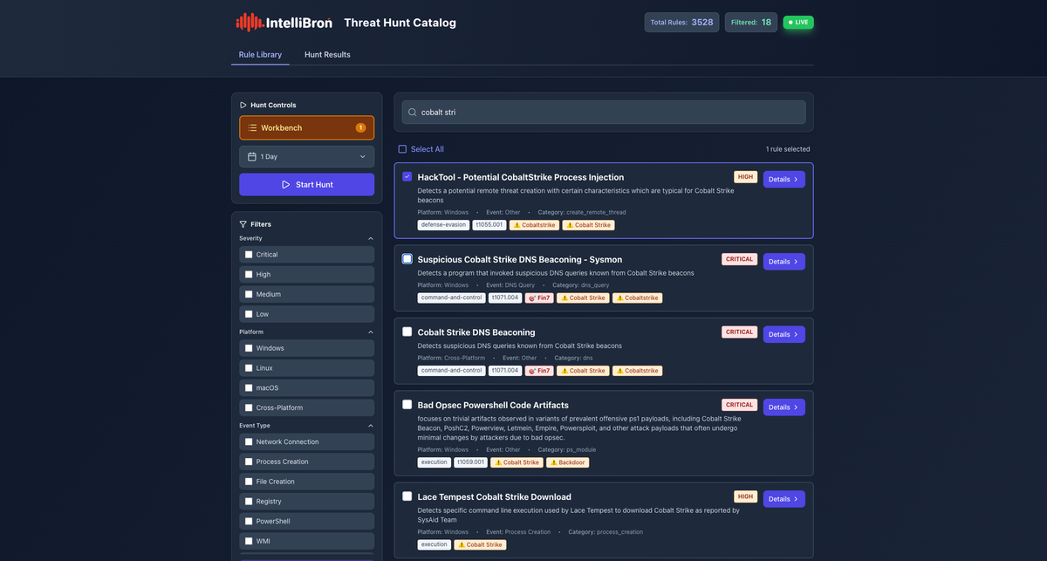
Task: Click the t1055.001 tag
Action: (489, 225)
